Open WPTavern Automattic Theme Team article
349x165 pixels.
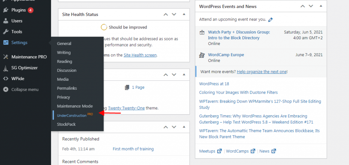point(259,134)
